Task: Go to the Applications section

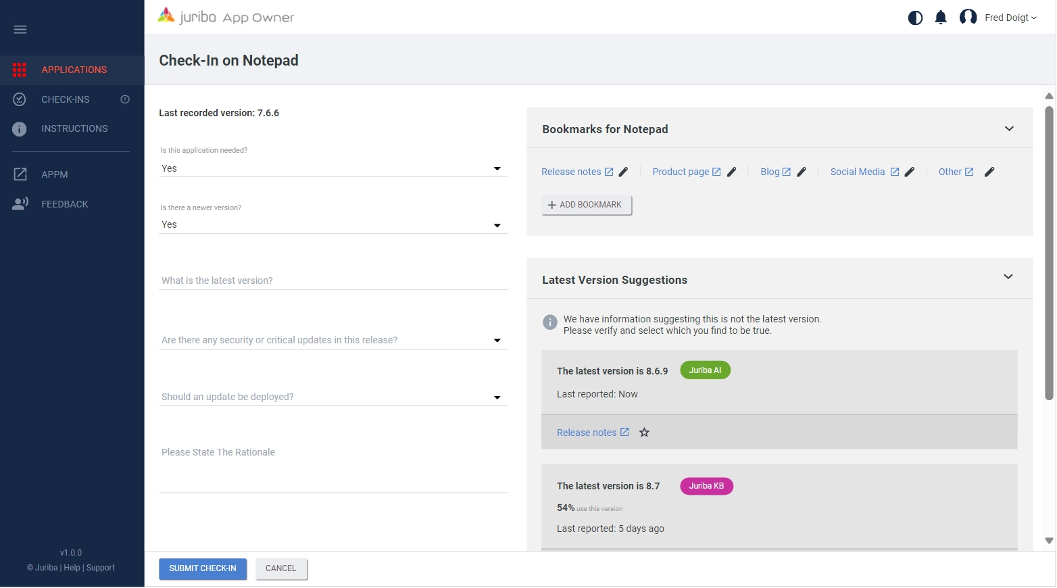Action: click(72, 70)
